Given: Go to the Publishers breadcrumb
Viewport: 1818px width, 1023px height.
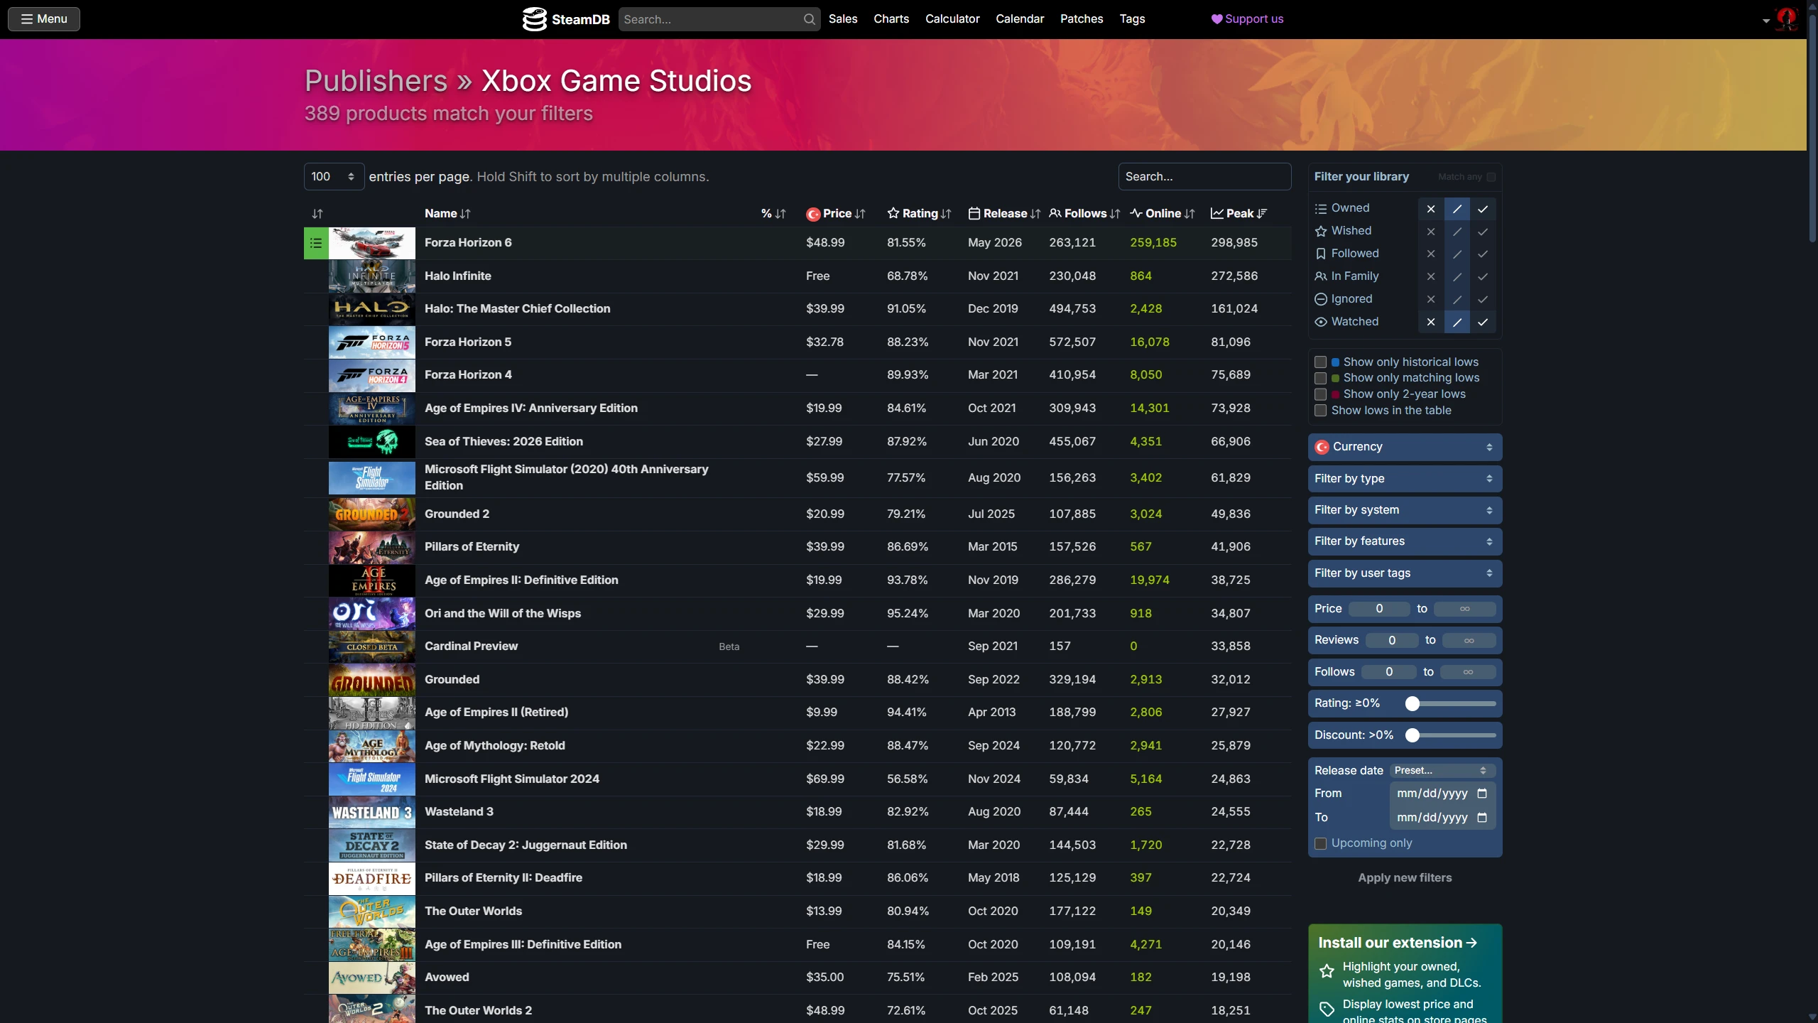Looking at the screenshot, I should point(376,81).
